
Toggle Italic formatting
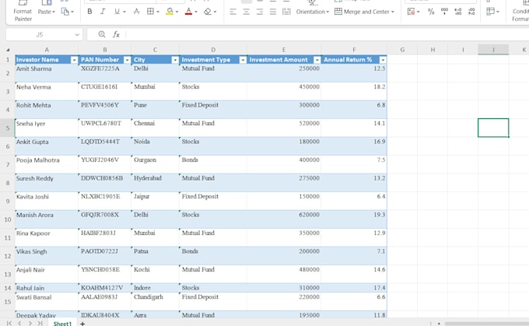[103, 12]
